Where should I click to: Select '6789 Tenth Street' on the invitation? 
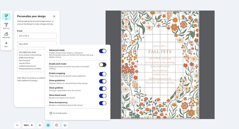click(x=160, y=67)
